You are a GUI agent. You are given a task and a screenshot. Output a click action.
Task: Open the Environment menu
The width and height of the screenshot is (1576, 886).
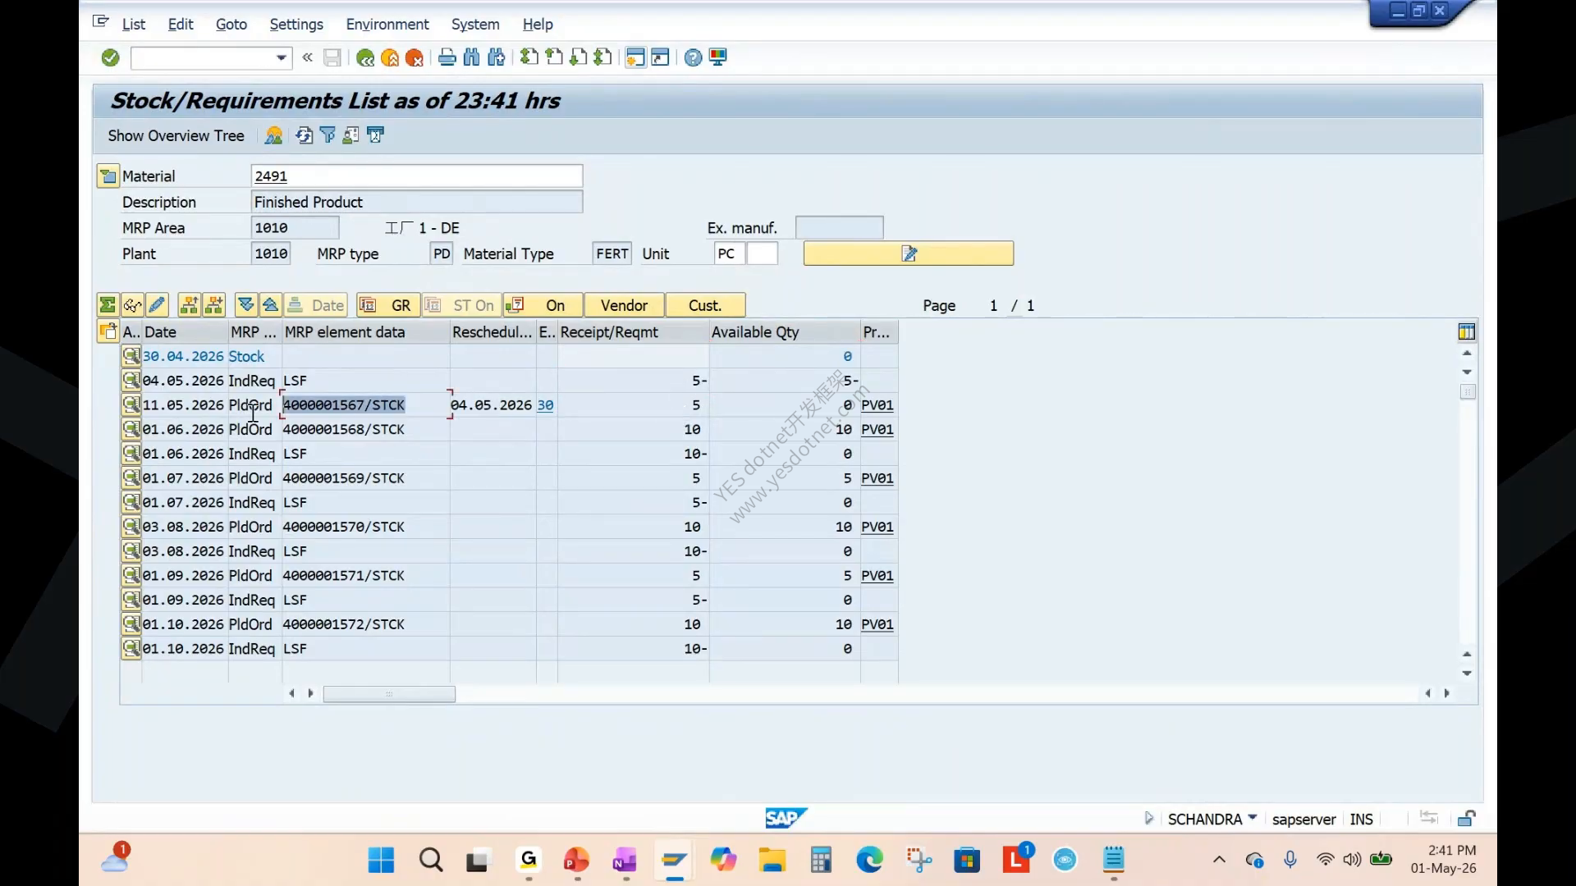pos(387,25)
